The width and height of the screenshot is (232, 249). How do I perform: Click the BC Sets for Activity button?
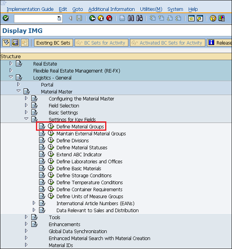[102, 43]
